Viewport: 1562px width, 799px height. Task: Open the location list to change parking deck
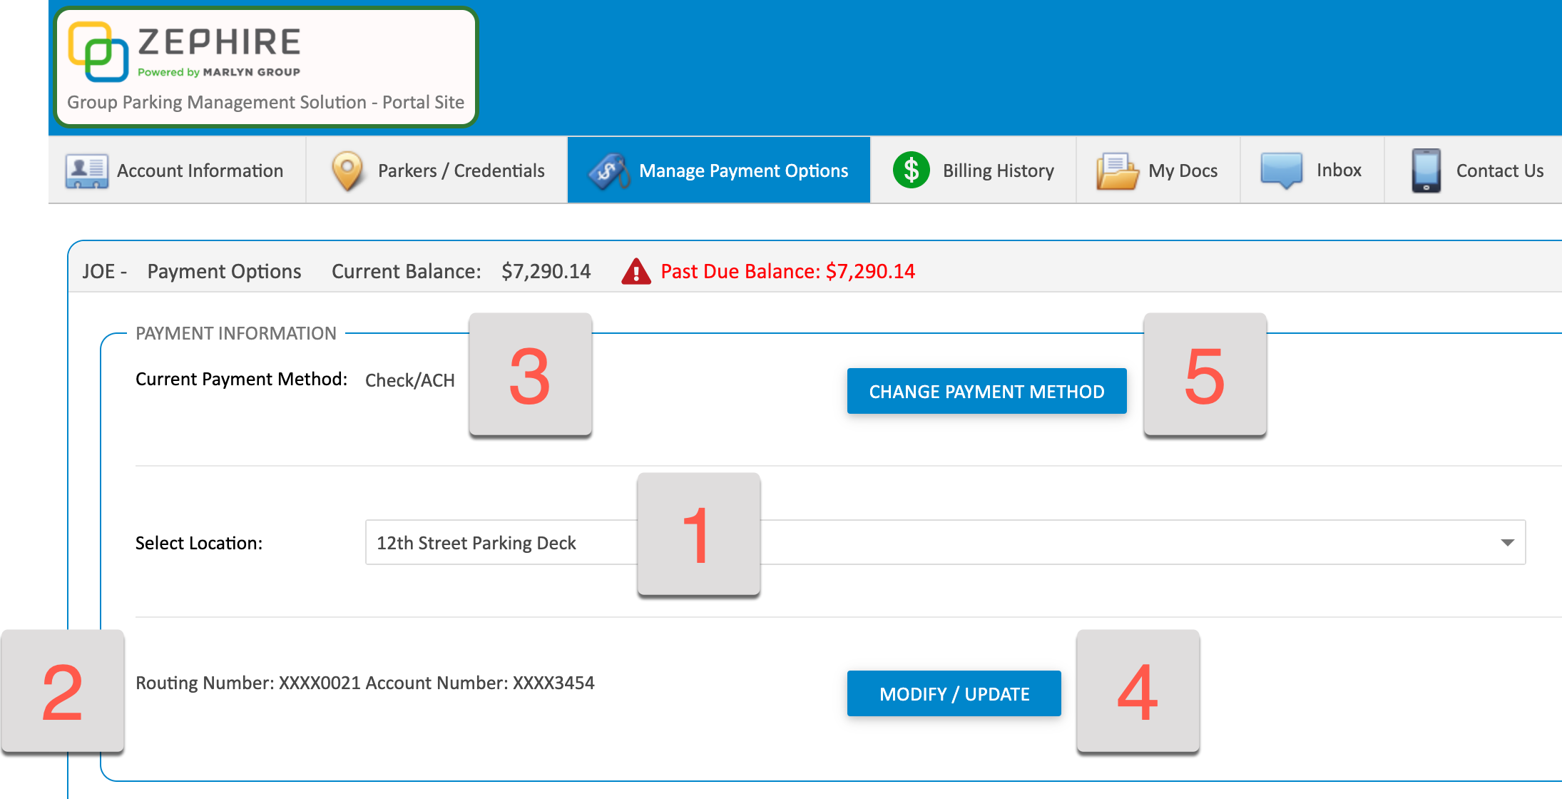[1507, 542]
